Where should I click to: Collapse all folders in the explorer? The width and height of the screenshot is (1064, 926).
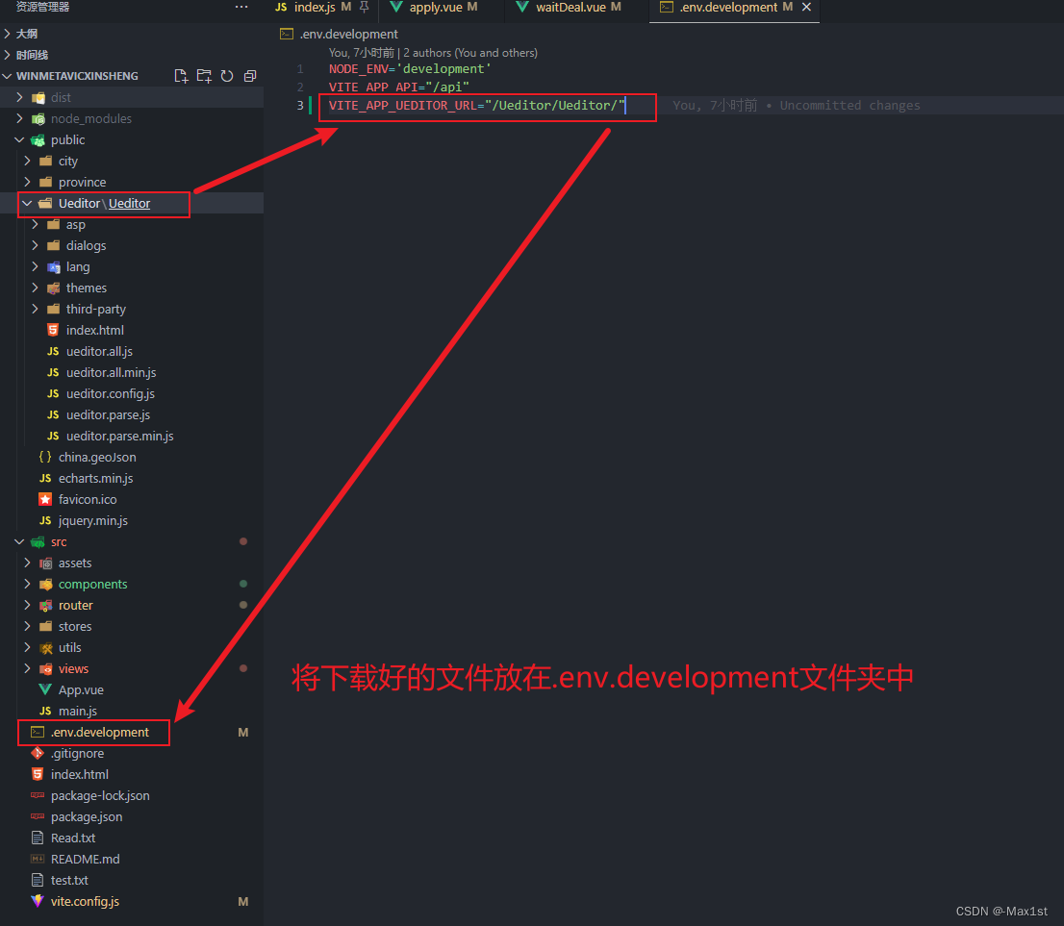(x=250, y=75)
